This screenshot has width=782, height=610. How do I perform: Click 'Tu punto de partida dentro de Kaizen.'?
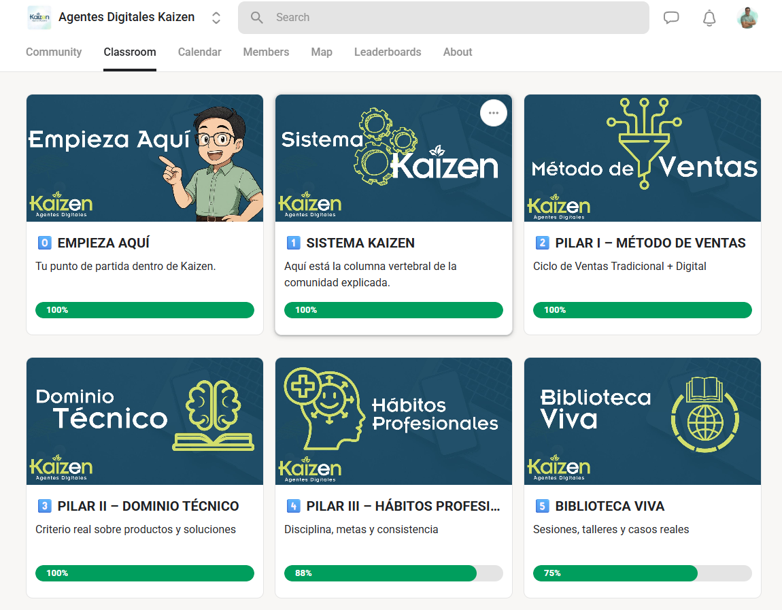coord(125,267)
